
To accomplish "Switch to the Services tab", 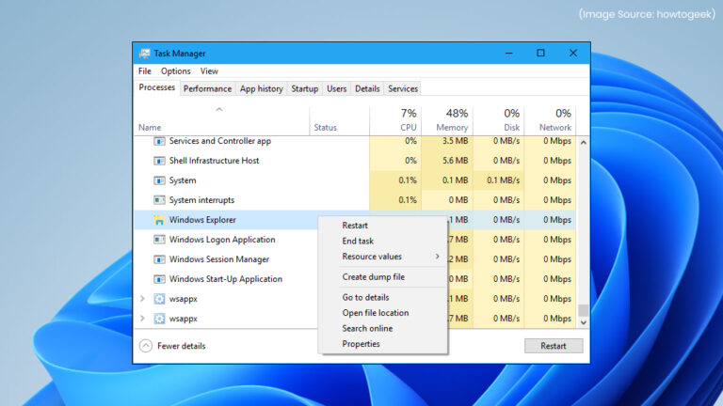I will [x=403, y=89].
